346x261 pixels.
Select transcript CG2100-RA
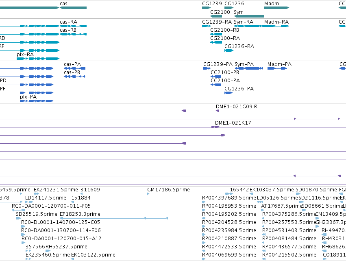216,42
